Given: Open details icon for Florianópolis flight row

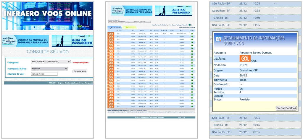Looking at the screenshot, I should (192, 51).
